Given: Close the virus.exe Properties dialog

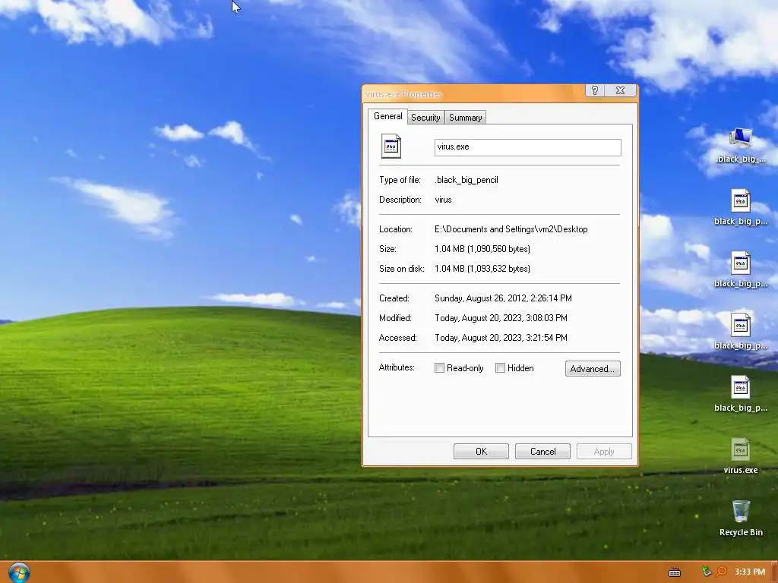Looking at the screenshot, I should tap(620, 90).
